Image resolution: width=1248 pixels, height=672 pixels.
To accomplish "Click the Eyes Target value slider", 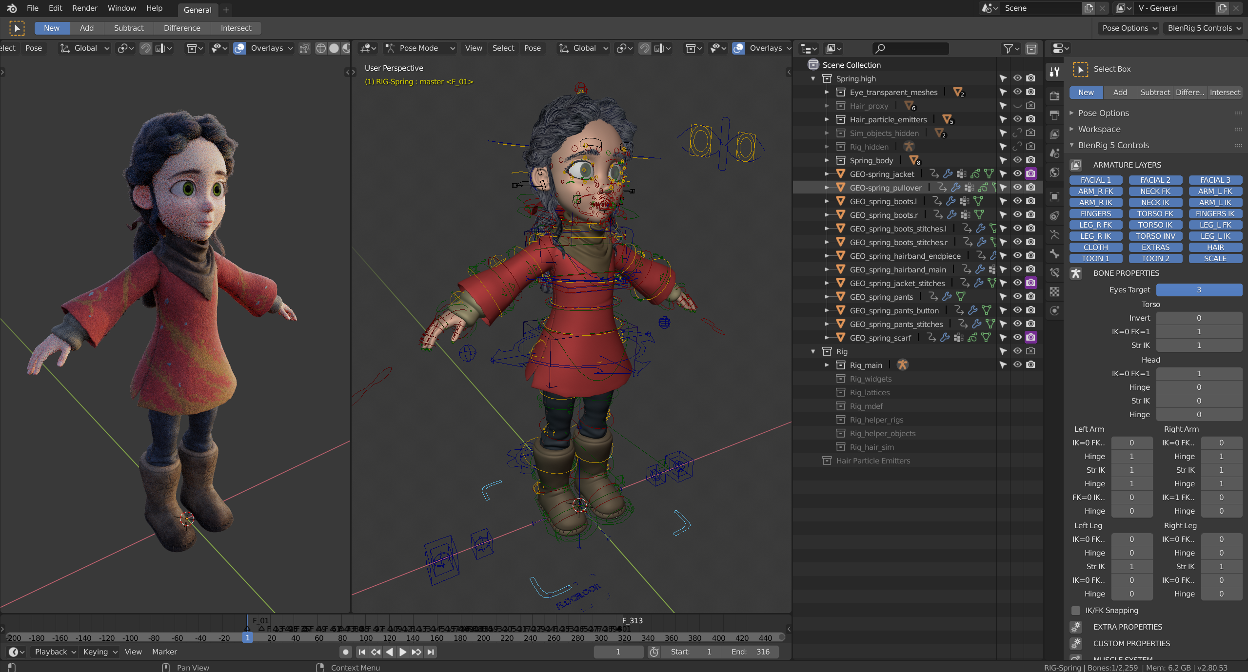I will [x=1199, y=289].
